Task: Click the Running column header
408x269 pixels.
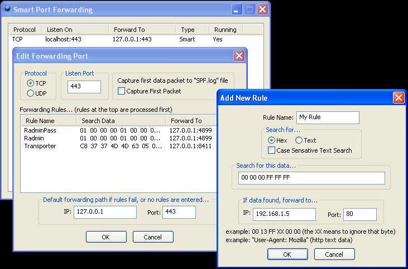Action: point(226,30)
